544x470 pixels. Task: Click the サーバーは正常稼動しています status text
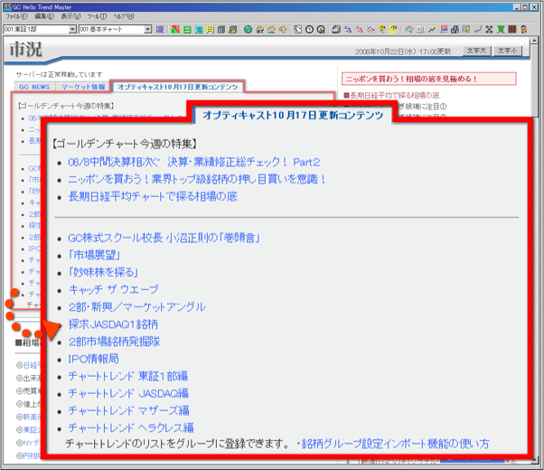click(x=60, y=75)
